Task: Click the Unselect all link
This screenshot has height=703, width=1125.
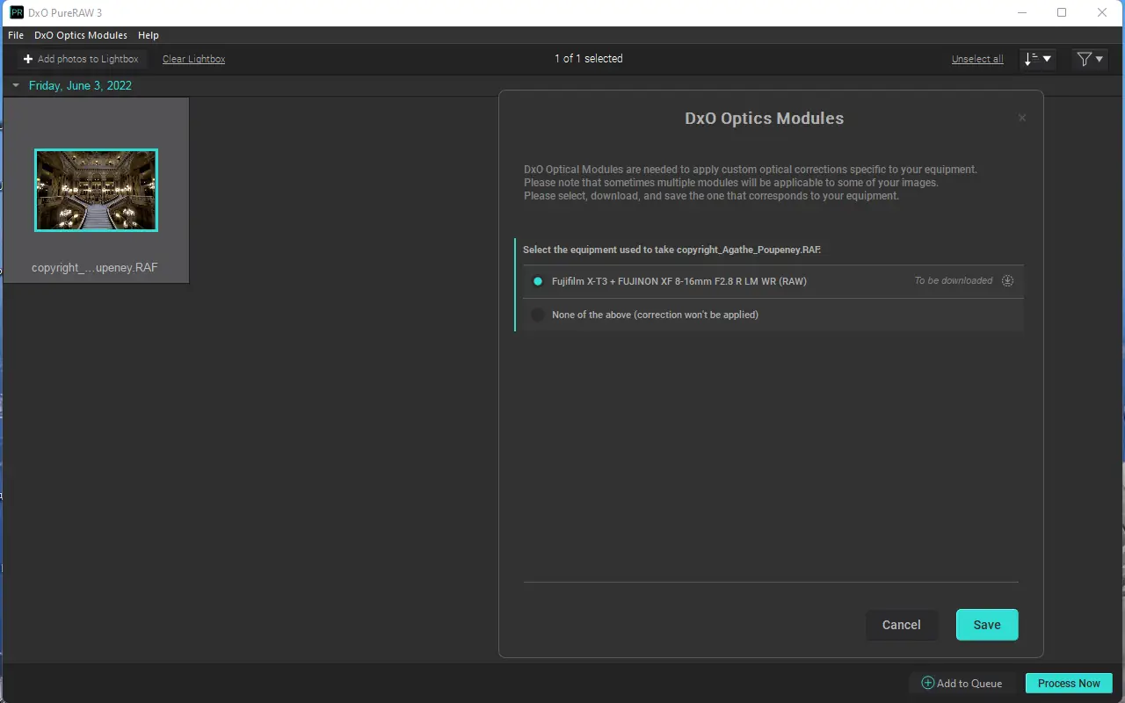Action: [x=976, y=59]
